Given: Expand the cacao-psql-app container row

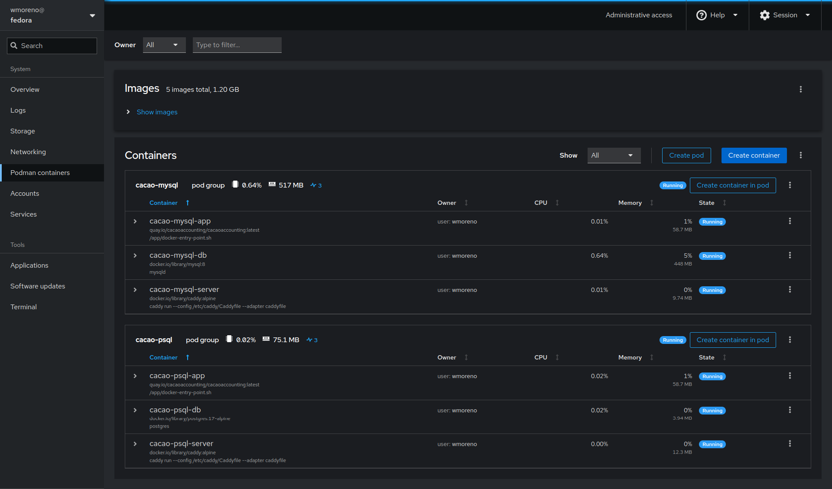Looking at the screenshot, I should point(135,376).
